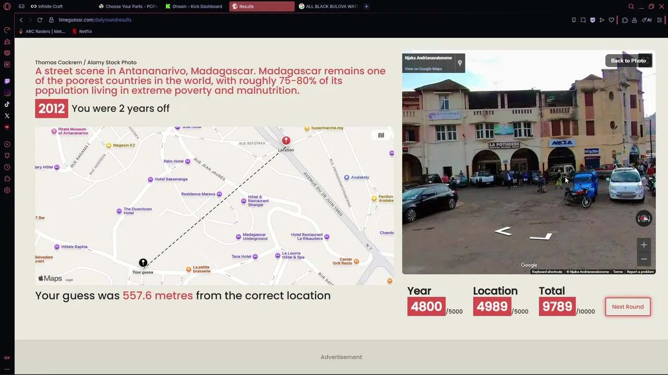668x375 pixels.
Task: Open the easy setup menu icon
Action: (660, 20)
